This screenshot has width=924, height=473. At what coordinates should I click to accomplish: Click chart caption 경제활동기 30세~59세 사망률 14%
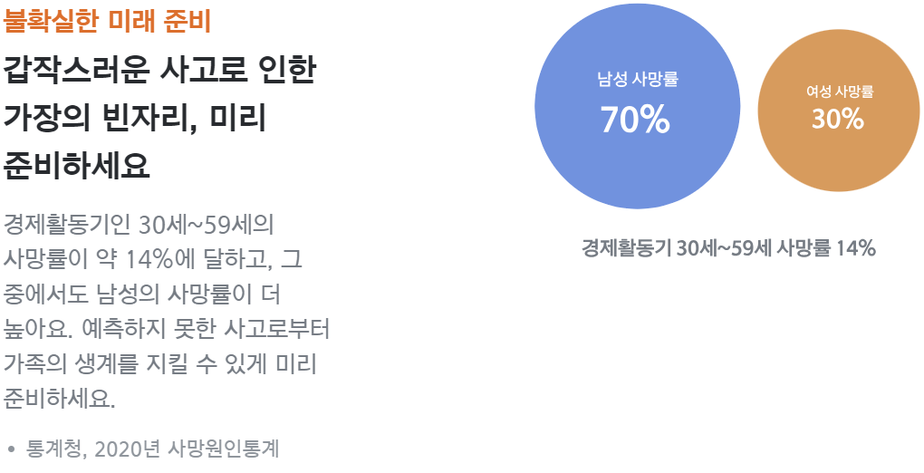(728, 248)
